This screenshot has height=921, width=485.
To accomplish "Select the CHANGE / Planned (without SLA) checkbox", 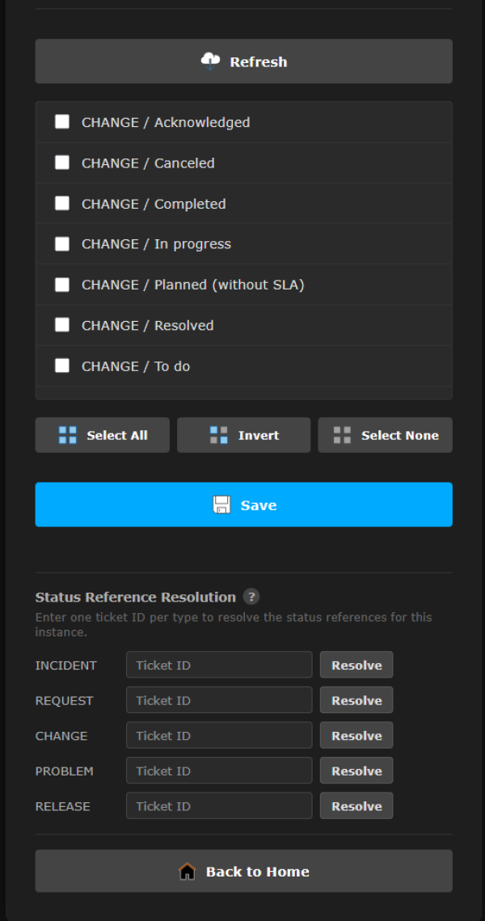I will coord(62,285).
